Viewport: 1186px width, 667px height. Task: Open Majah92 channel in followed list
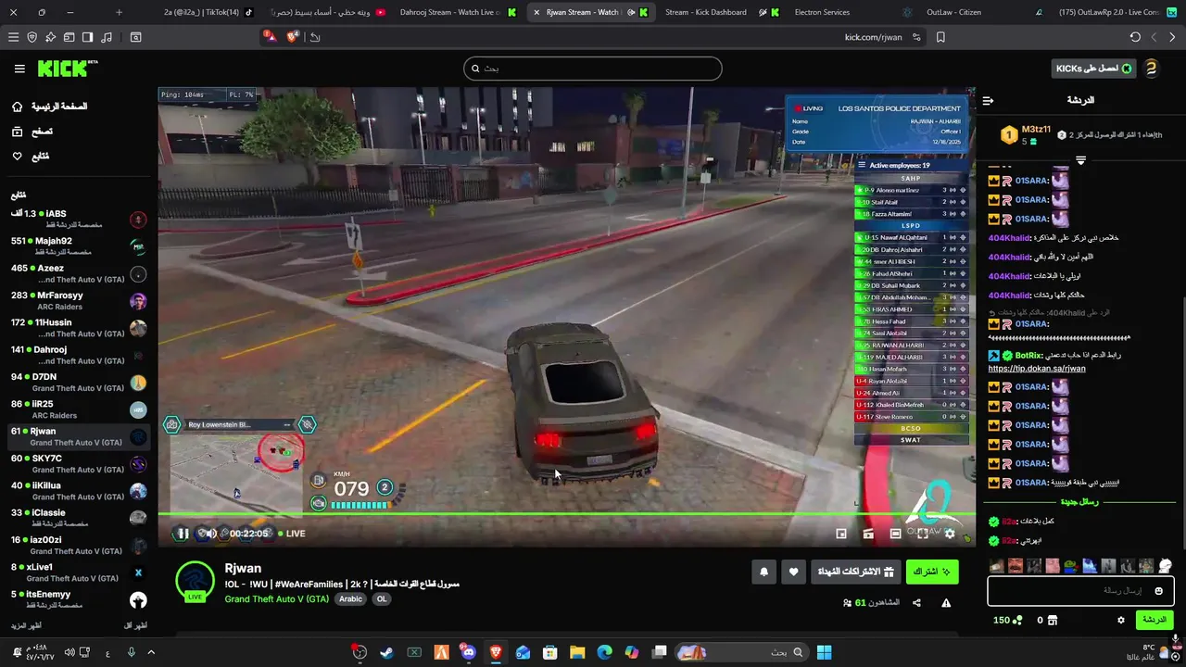[79, 246]
